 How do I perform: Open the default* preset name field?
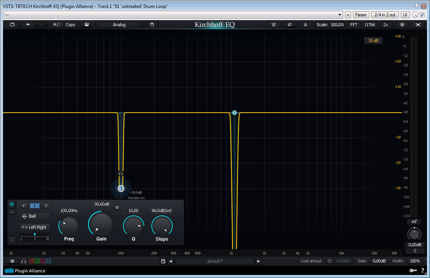click(215, 261)
